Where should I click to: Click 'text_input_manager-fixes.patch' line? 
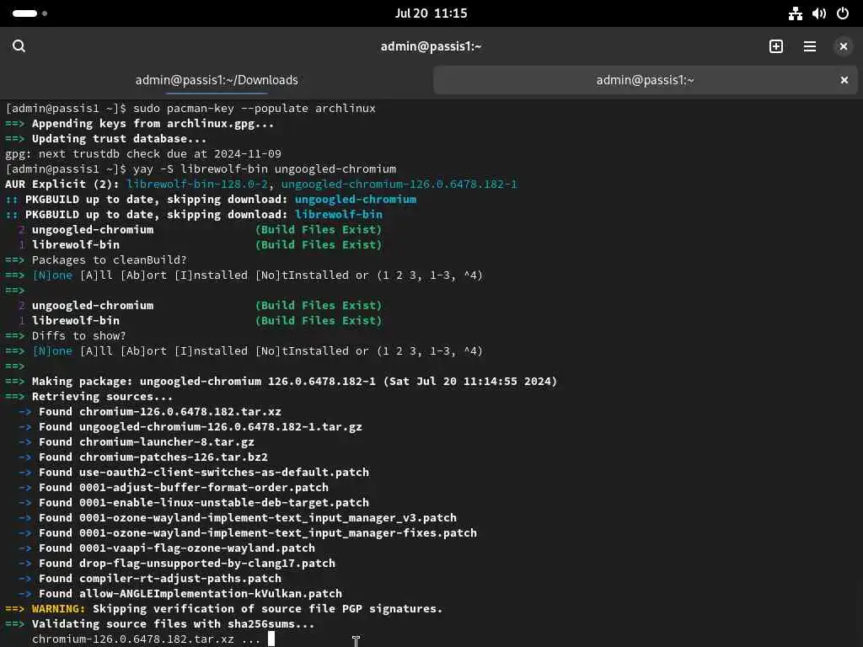point(248,532)
